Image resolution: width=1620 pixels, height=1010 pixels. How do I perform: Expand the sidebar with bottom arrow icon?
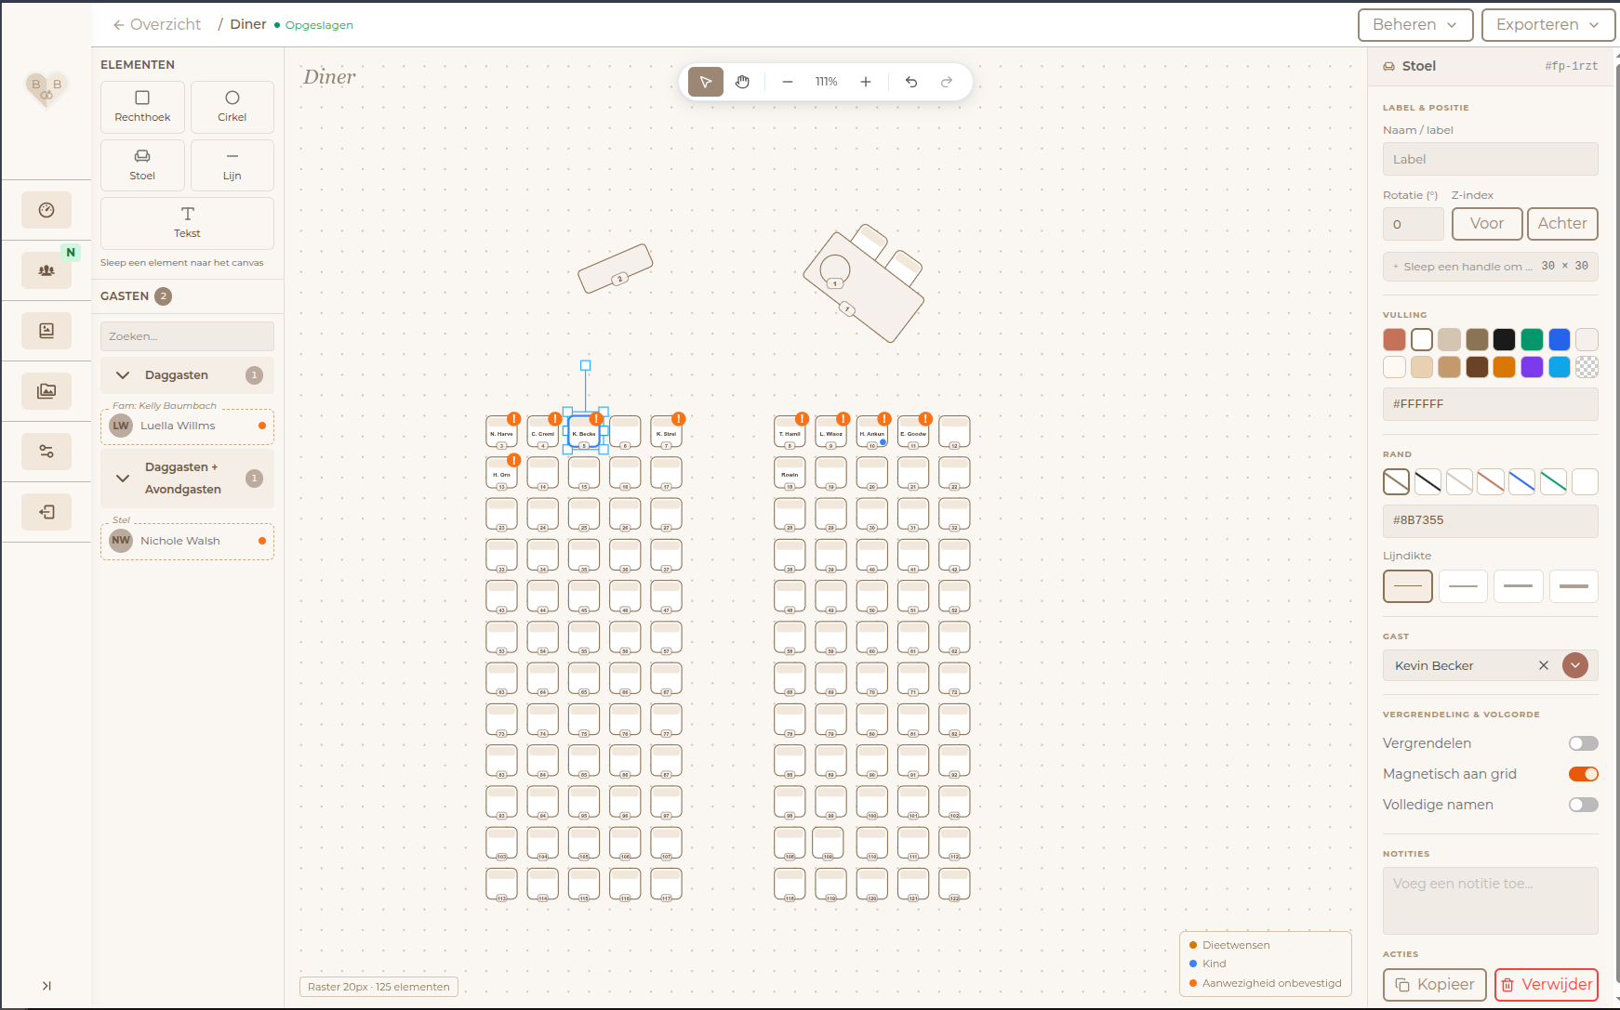46,986
